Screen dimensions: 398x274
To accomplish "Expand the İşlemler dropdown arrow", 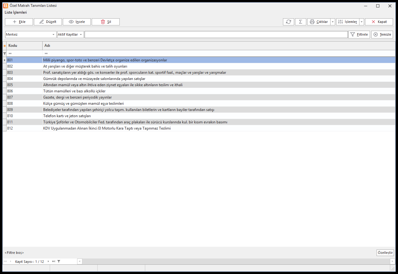I will [x=362, y=22].
